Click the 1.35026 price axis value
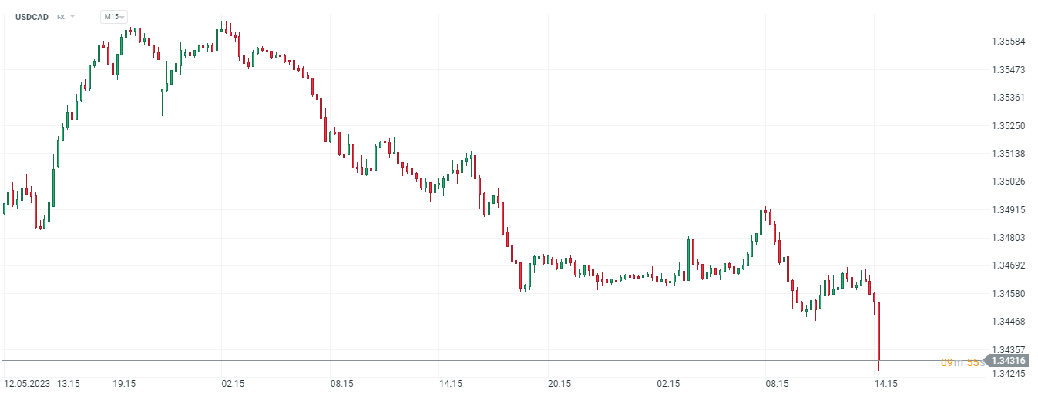 [1008, 182]
